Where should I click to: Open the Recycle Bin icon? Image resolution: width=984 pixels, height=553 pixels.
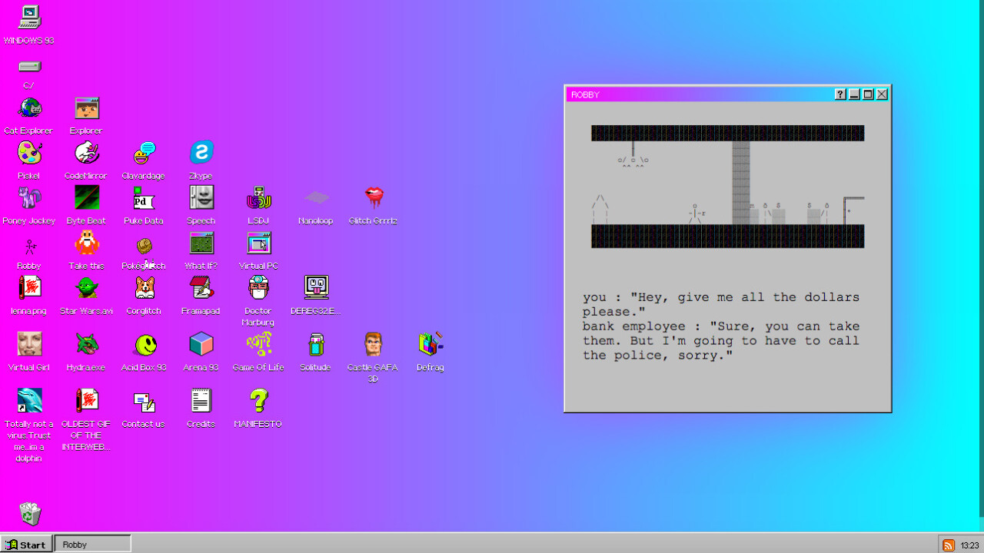(29, 513)
